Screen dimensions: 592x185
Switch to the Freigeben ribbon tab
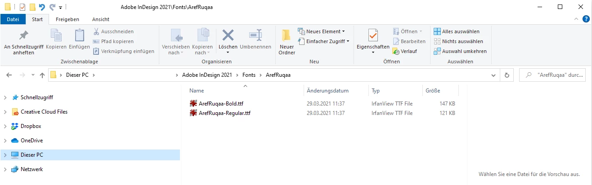pos(67,19)
